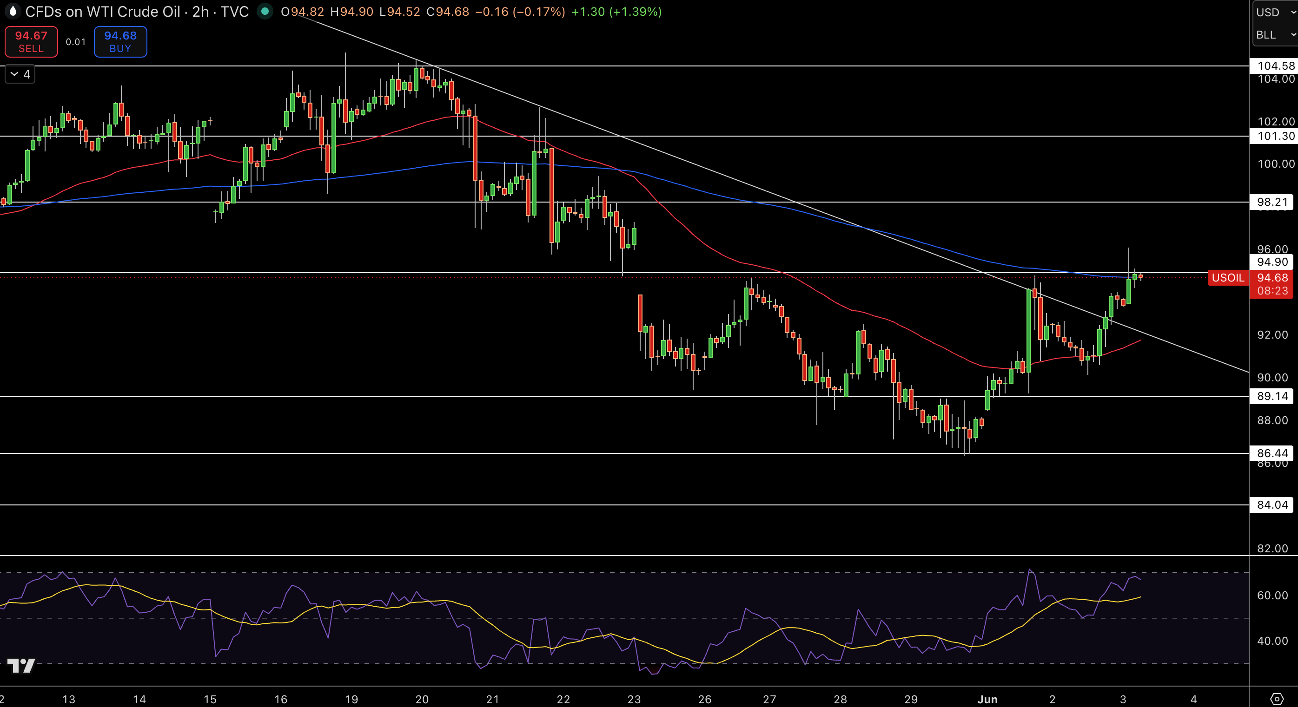Open the BLL unit dropdown
This screenshot has height=707, width=1298.
(x=1275, y=35)
